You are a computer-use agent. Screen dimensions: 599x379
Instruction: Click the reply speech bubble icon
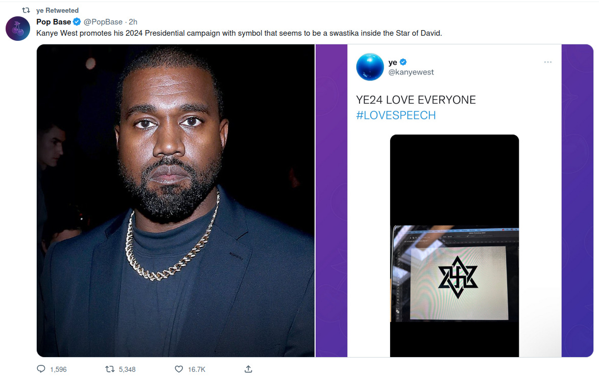41,369
